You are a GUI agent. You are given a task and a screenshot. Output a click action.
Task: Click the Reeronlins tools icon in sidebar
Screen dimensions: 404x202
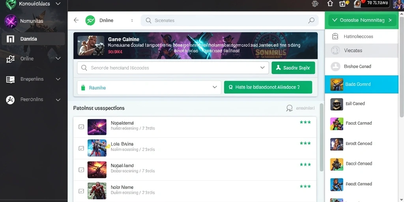(x=10, y=99)
